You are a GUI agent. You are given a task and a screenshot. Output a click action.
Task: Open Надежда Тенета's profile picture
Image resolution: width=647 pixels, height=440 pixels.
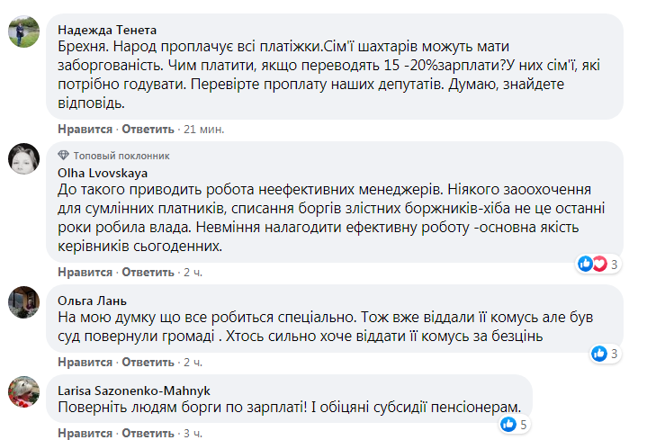click(x=23, y=31)
